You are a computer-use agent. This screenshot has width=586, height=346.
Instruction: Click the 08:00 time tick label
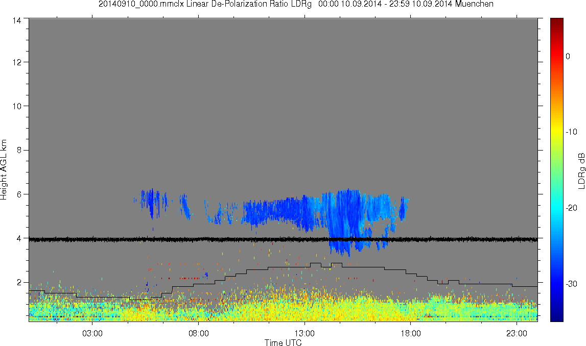point(198,333)
